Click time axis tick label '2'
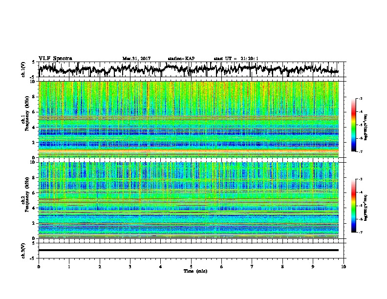Screen dimensions: 387x299 [x=100, y=267]
